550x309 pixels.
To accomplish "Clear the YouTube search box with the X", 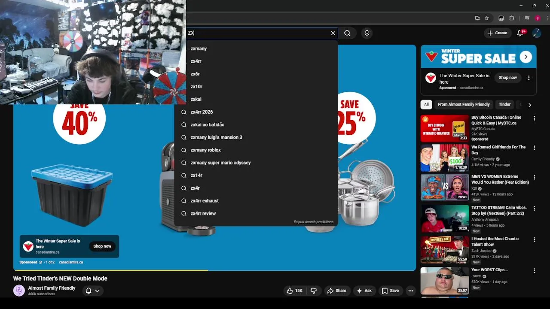I will click(333, 33).
